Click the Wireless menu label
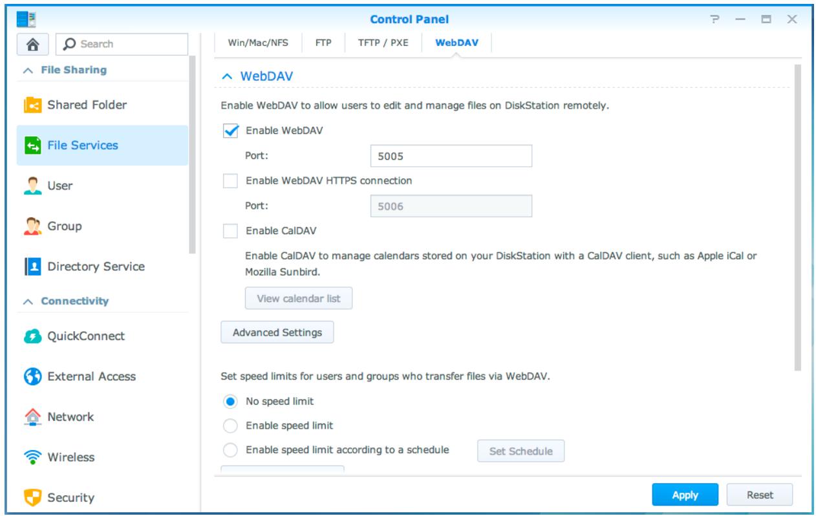 (70, 457)
